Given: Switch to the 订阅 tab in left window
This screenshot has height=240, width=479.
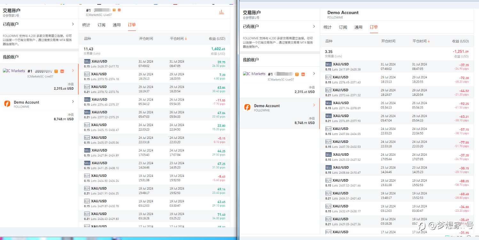Looking at the screenshot, I should (x=101, y=25).
